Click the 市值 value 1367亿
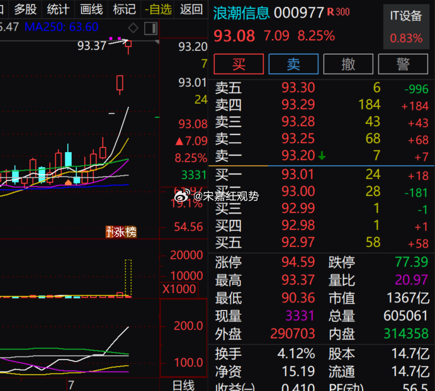 pyautogui.click(x=408, y=298)
